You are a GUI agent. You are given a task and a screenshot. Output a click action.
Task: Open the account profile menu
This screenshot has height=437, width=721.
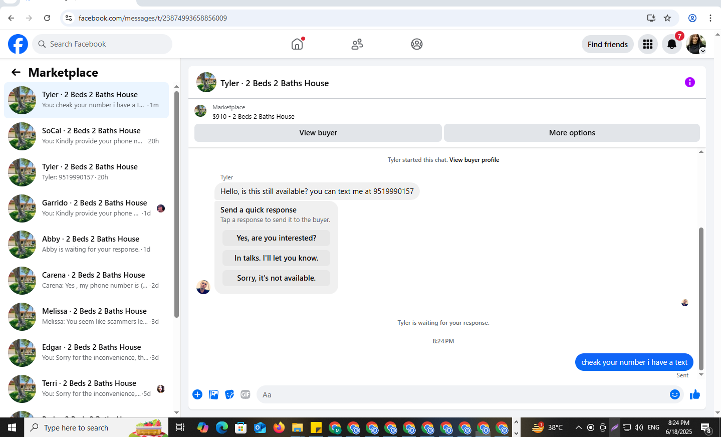(696, 44)
